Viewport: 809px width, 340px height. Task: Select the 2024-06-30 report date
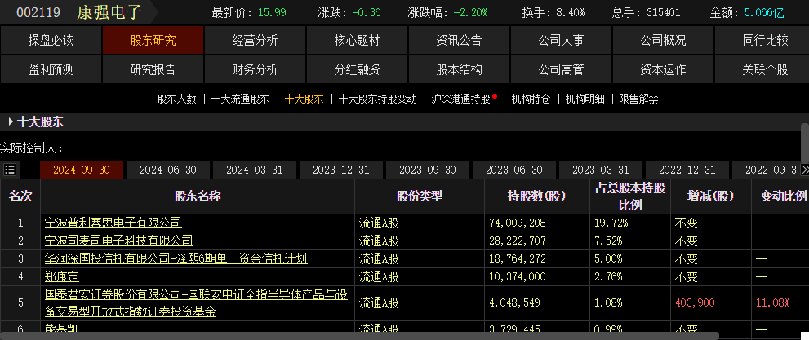coord(168,170)
